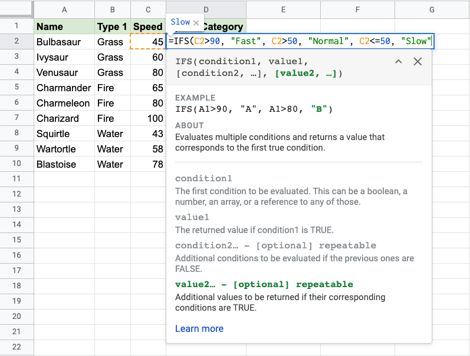The image size is (470, 356).
Task: Collapse the formula help with chevron
Action: point(399,62)
